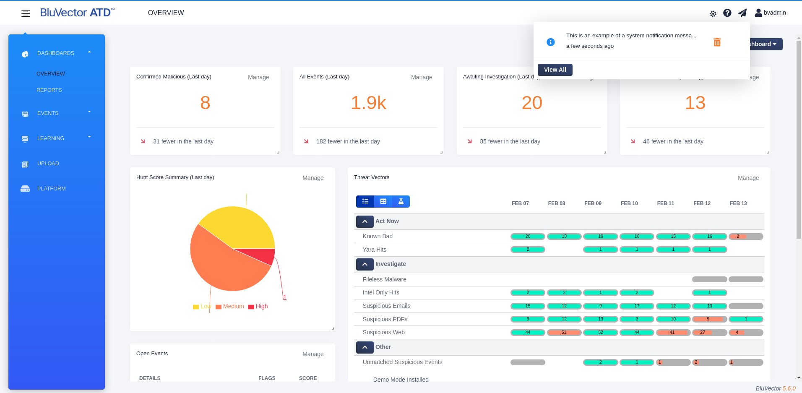Select the beaker view in Threat Vectors

(401, 201)
